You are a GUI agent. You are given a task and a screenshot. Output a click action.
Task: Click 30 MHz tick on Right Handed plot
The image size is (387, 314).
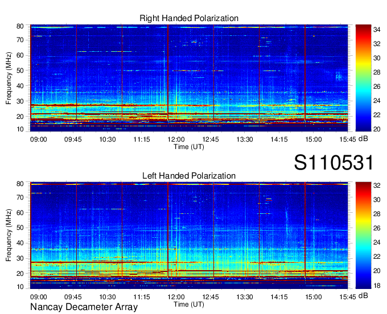pos(20,101)
